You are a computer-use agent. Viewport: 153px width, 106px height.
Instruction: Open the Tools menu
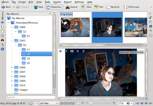point(47,2)
